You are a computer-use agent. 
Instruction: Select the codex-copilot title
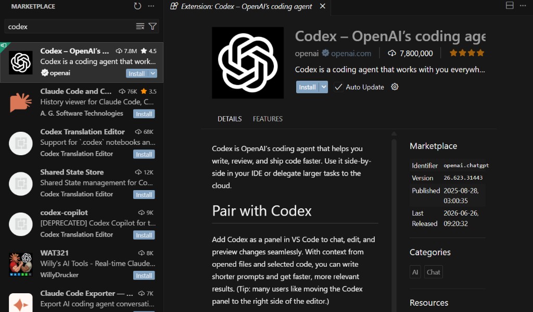[64, 213]
